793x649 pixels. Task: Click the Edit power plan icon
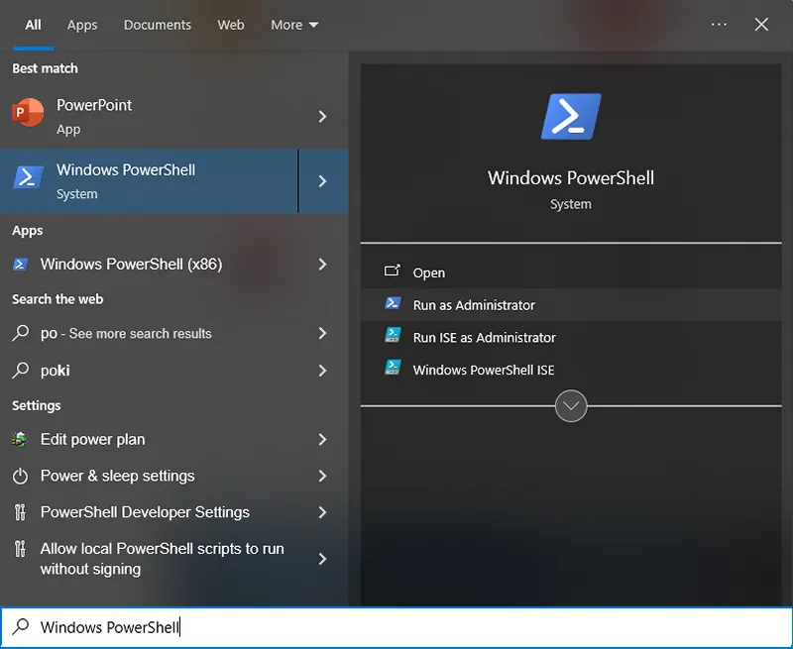tap(20, 439)
